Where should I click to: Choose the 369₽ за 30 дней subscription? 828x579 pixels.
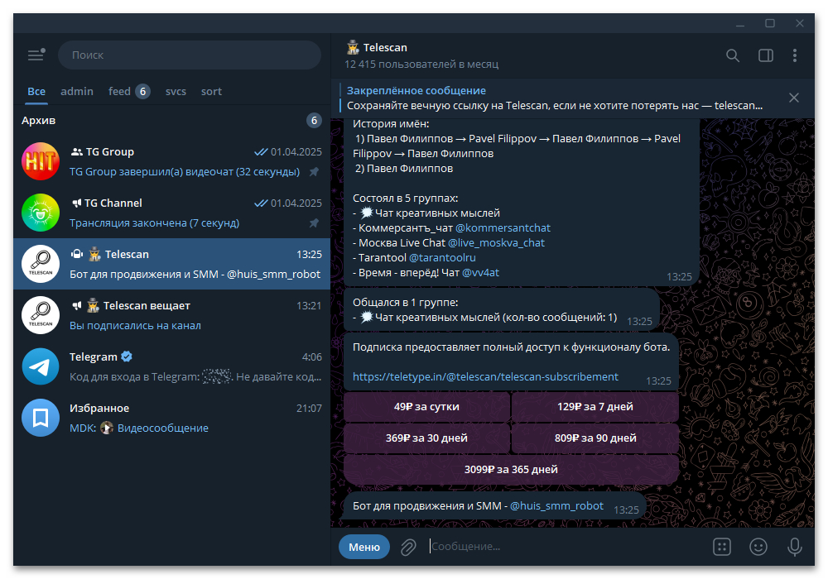426,438
